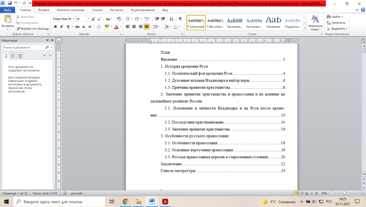
Task: Click the Поиск в документе search field
Action: 23,48
